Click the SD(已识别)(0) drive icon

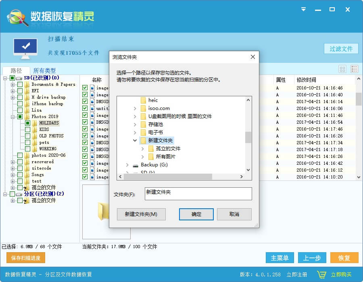tap(19, 78)
